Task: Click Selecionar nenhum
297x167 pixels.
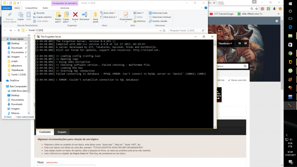Action: 160,17
